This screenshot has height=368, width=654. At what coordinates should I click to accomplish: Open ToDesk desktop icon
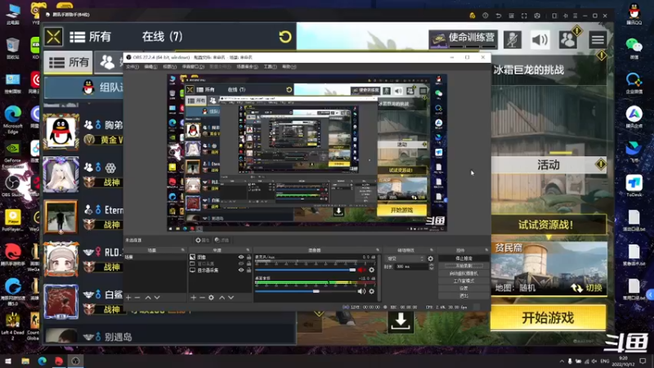point(634,186)
